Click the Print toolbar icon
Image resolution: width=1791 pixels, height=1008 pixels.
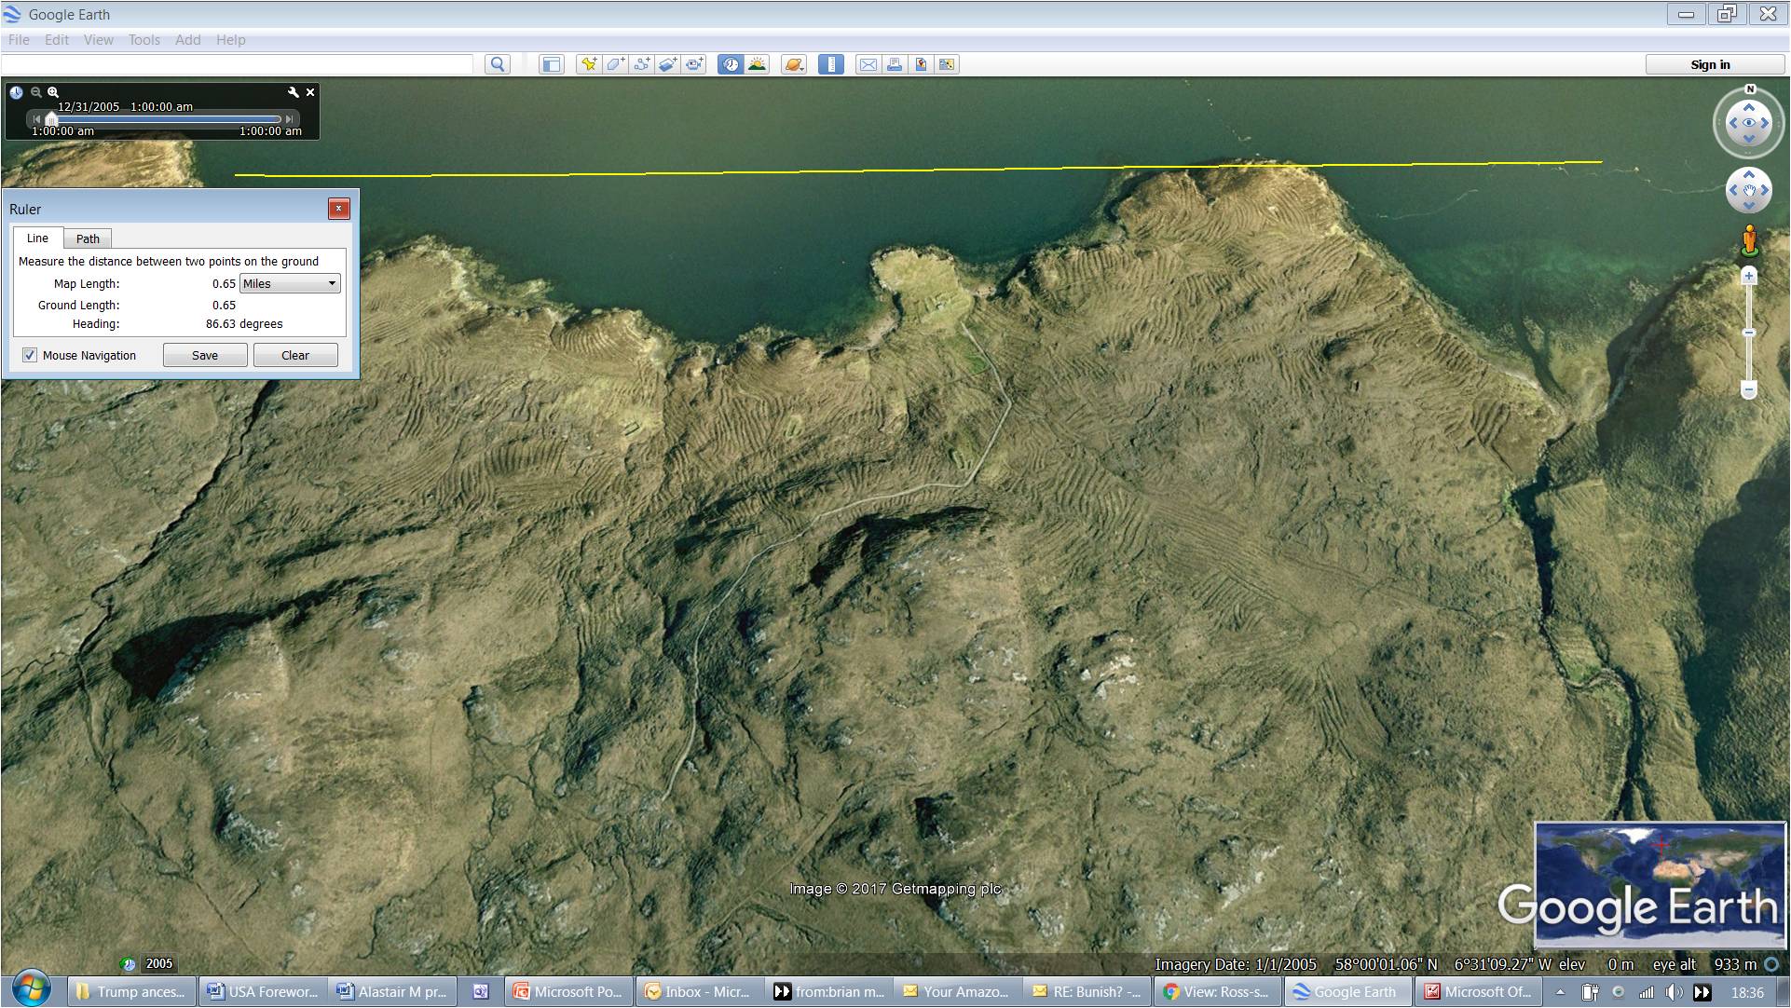coord(895,64)
